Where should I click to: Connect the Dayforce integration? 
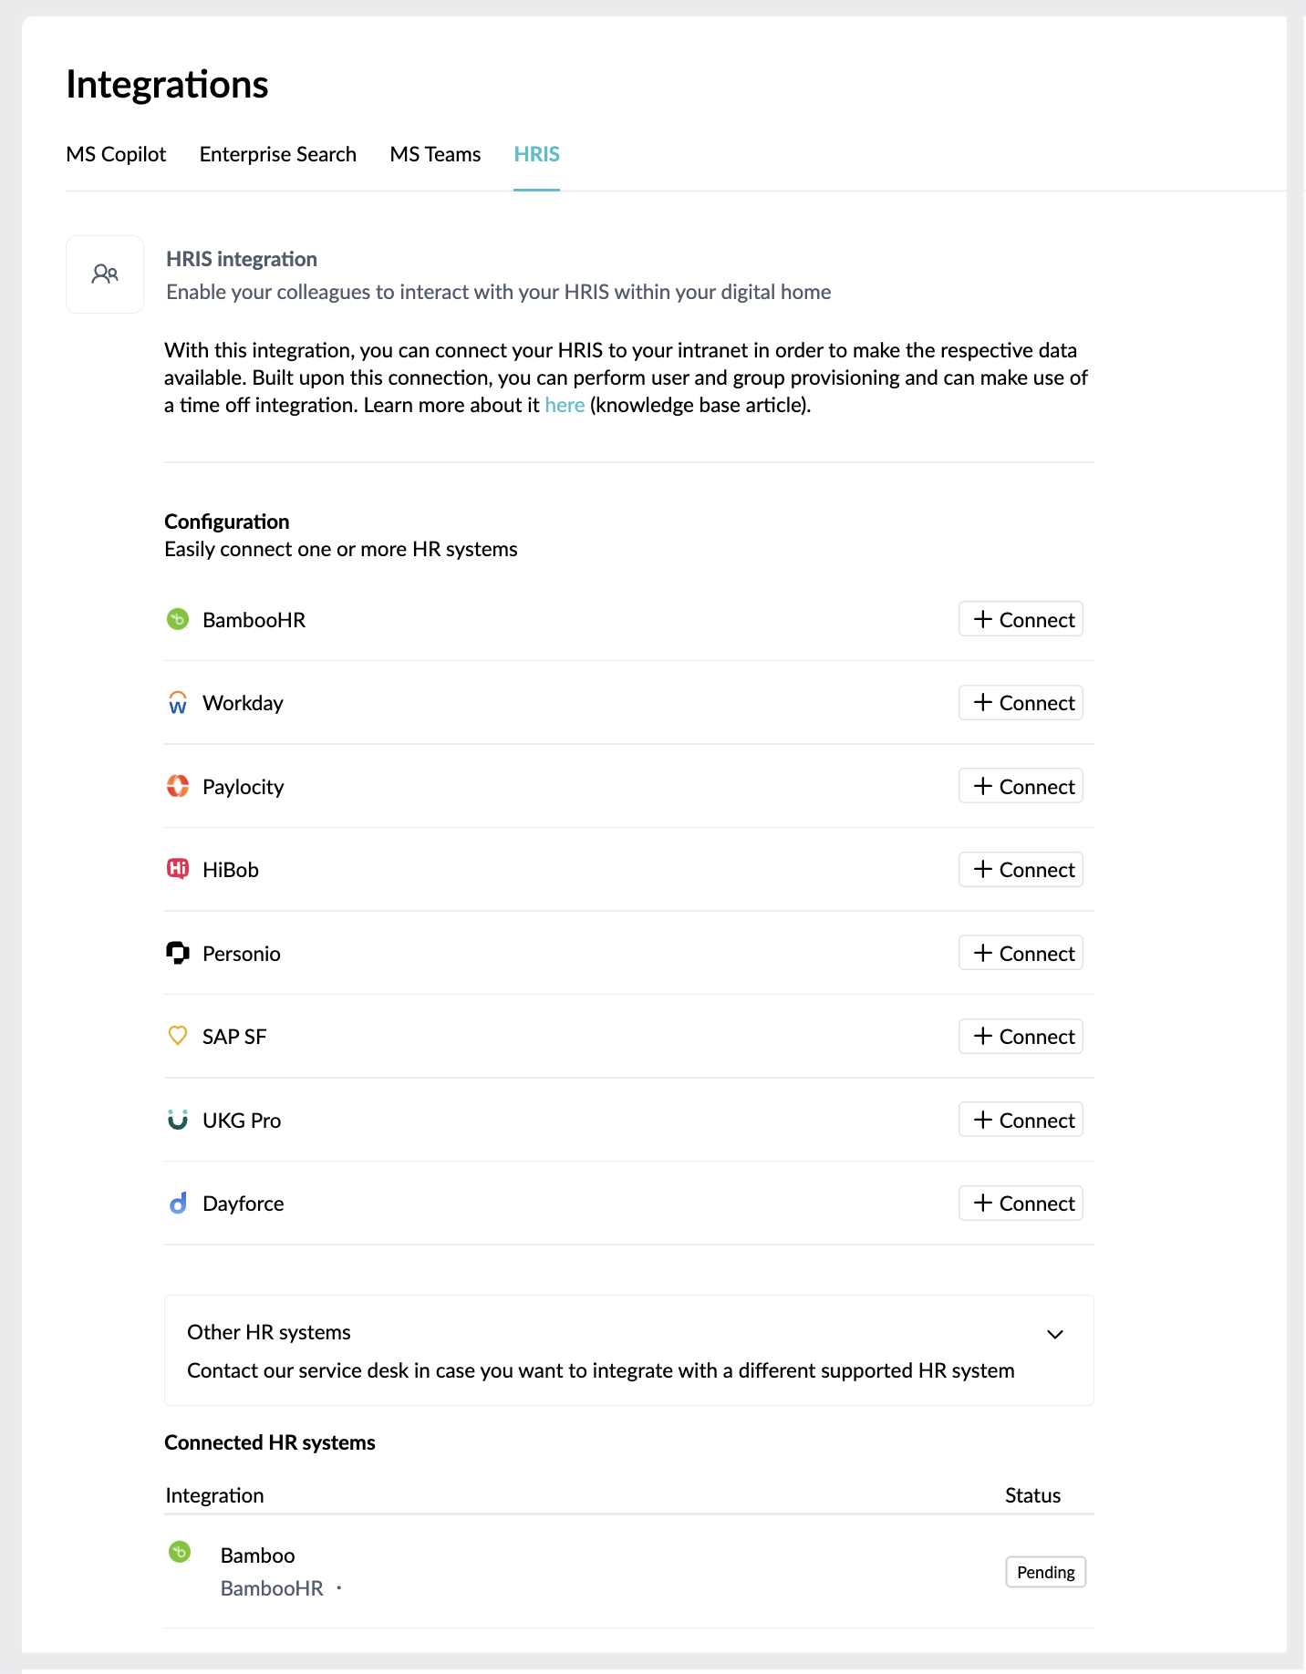point(1021,1204)
